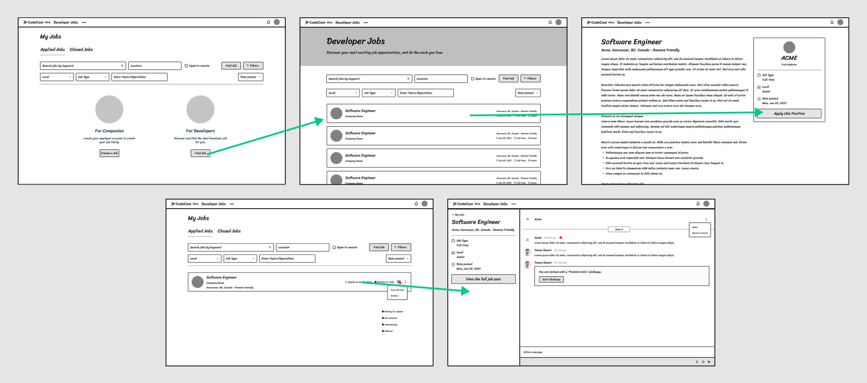The height and width of the screenshot is (383, 867).
Task: Click the Write a message field
Action: tap(607, 352)
